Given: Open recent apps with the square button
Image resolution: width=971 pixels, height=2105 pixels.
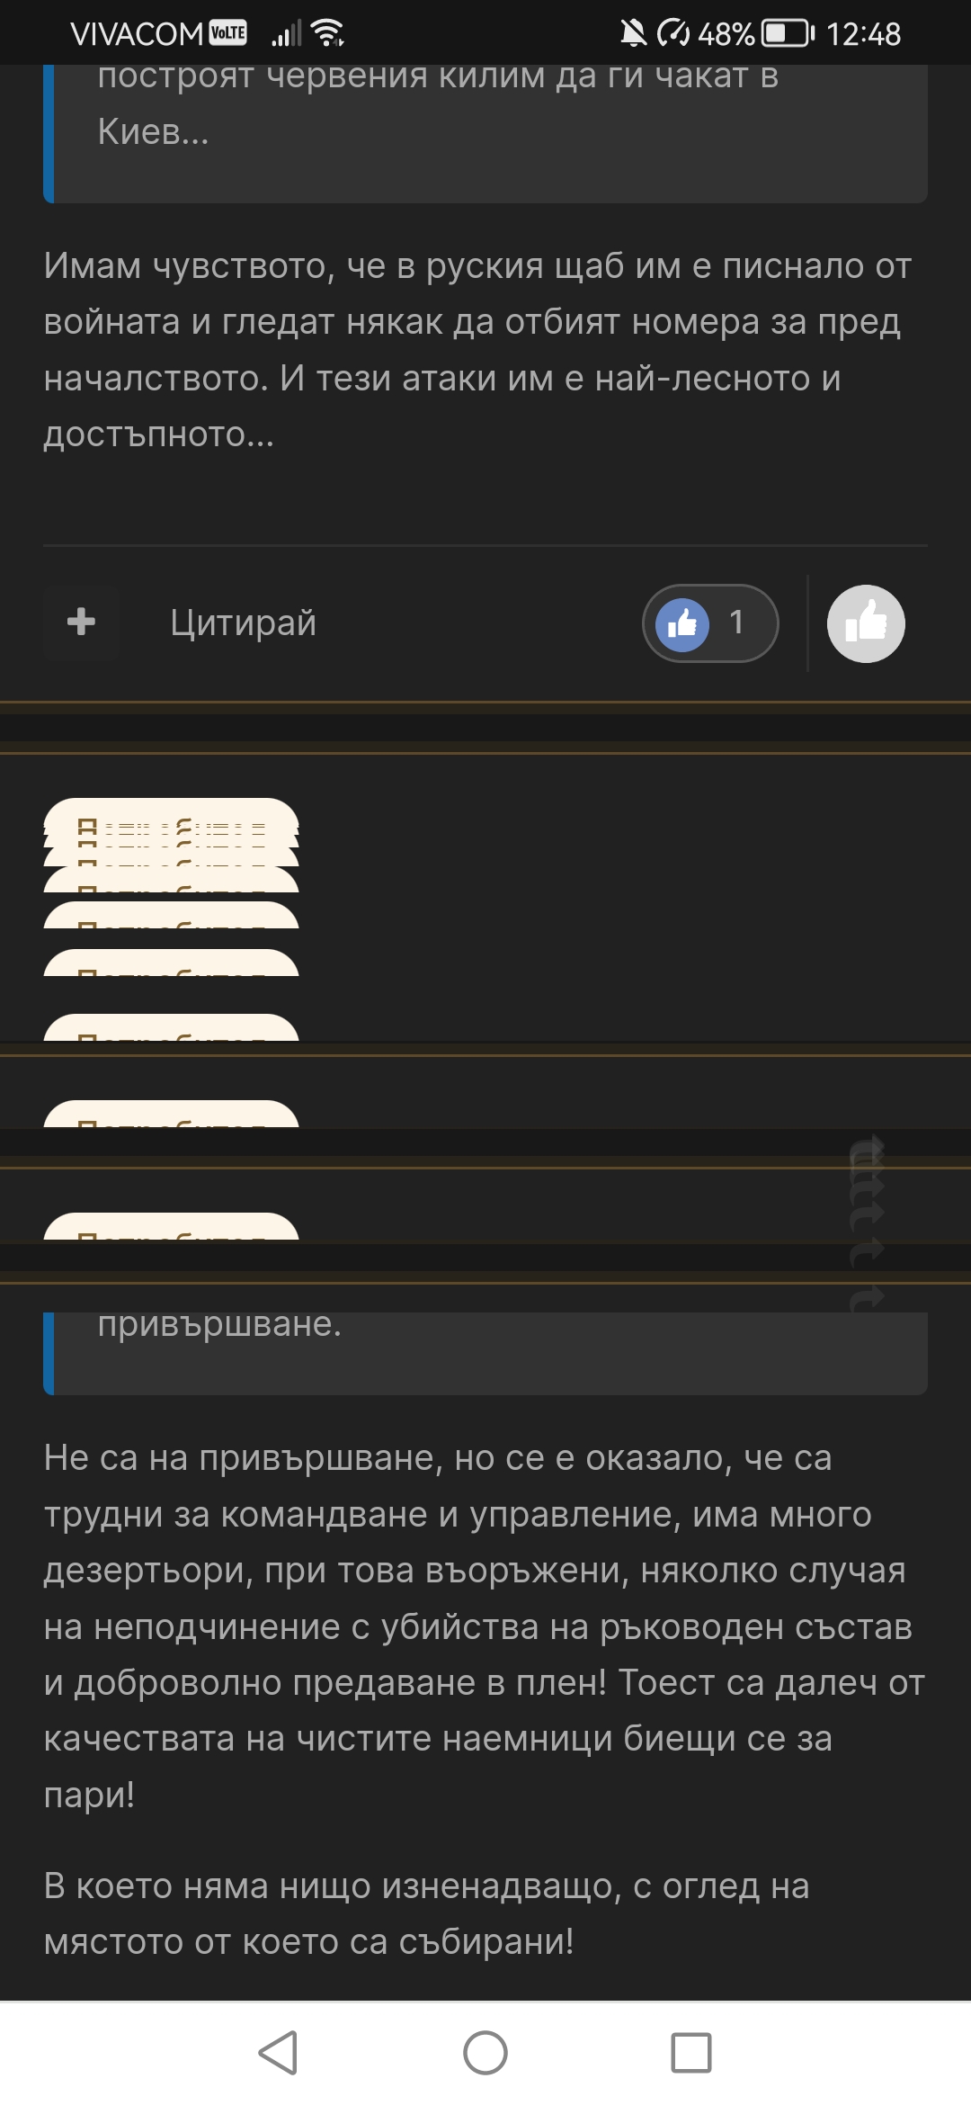Looking at the screenshot, I should tap(691, 2053).
